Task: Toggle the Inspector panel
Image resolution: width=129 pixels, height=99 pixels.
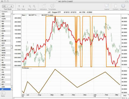Action: point(123,6)
